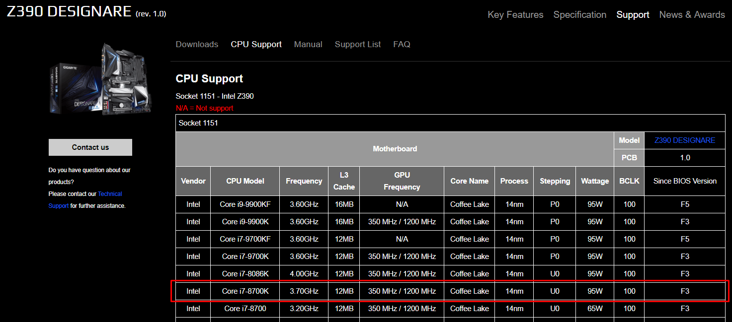Click the Wattage column header

(x=595, y=181)
